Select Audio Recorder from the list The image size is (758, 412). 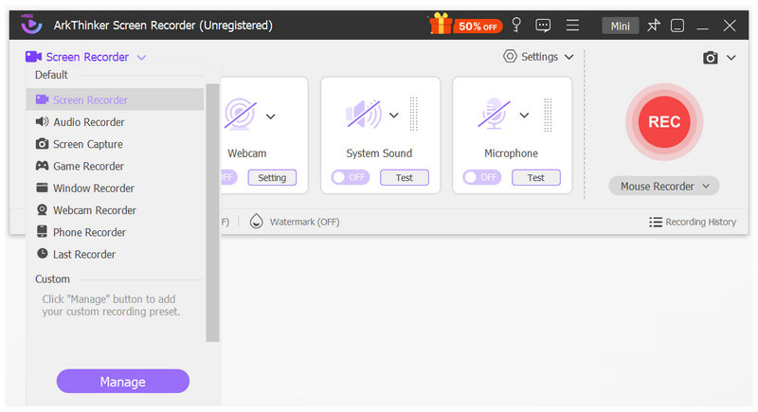point(115,122)
